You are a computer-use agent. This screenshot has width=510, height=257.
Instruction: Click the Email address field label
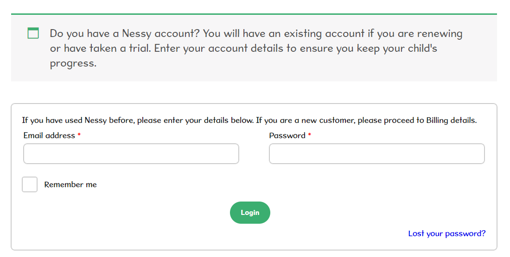[x=49, y=135]
